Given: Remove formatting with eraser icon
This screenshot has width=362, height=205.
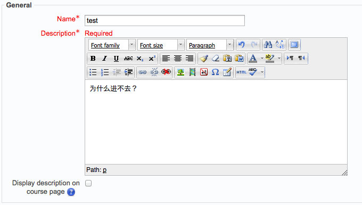Looking at the screenshot, I should pyautogui.click(x=216, y=59).
